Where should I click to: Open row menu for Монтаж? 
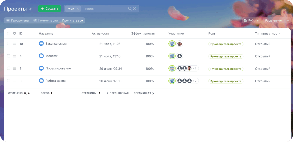tap(15, 56)
